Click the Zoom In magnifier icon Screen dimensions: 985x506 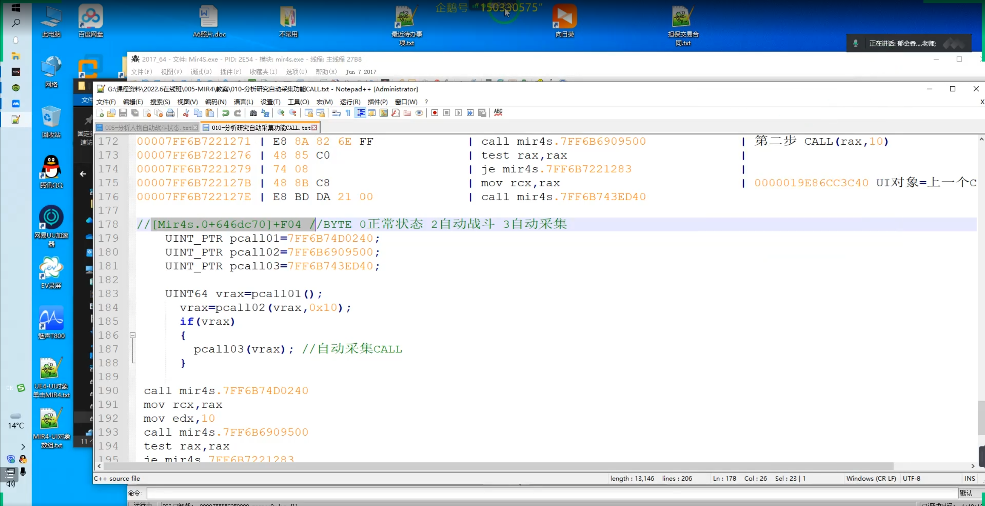coord(281,113)
